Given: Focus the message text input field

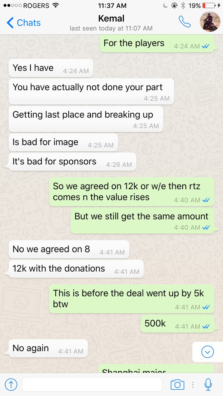Looking at the screenshot, I should pyautogui.click(x=92, y=385).
